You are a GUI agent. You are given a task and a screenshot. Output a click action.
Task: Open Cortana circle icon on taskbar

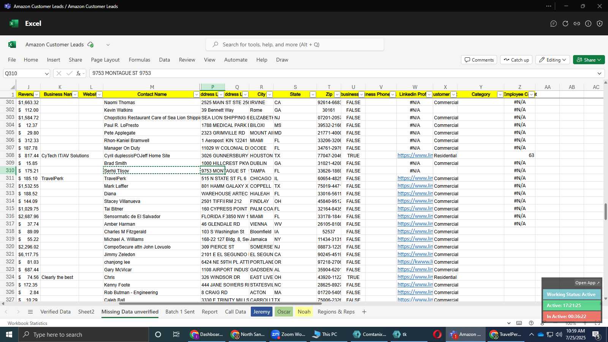point(158,334)
